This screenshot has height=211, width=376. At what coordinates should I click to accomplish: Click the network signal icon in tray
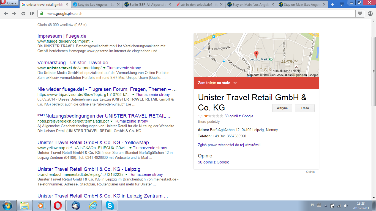pyautogui.click(x=339, y=206)
